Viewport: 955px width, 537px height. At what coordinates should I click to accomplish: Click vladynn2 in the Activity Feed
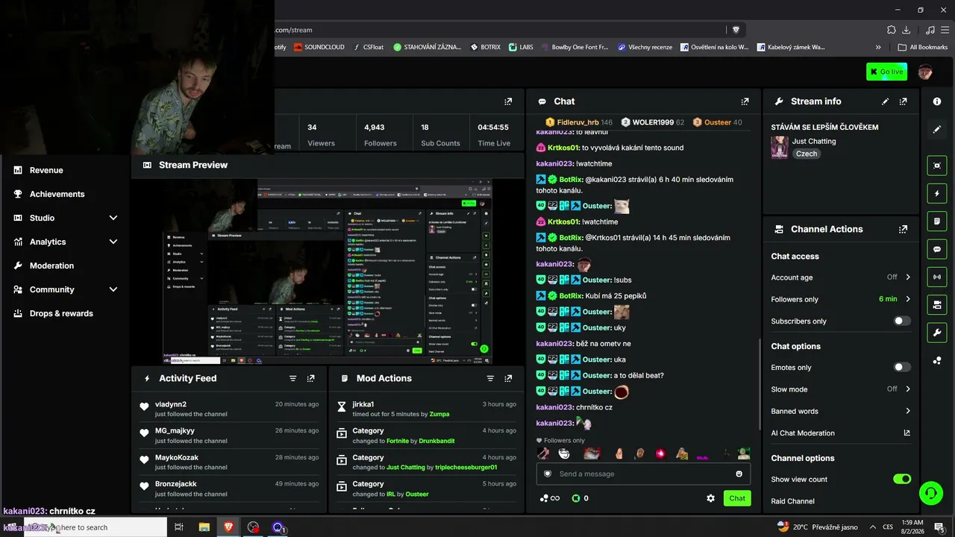tap(171, 404)
